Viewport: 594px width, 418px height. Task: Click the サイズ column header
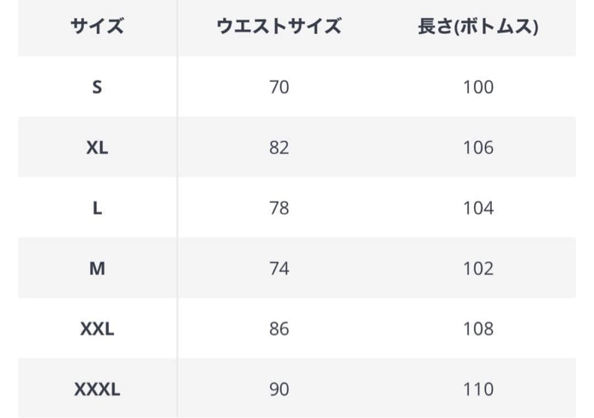click(x=97, y=26)
